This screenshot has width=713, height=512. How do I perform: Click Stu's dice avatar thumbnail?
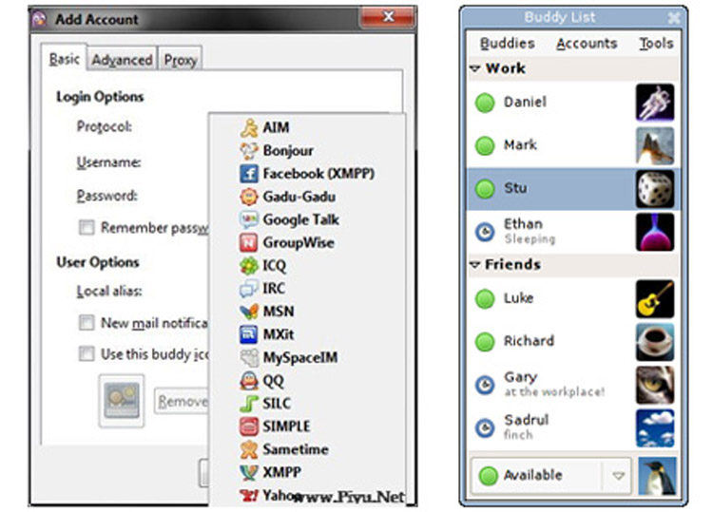point(655,189)
